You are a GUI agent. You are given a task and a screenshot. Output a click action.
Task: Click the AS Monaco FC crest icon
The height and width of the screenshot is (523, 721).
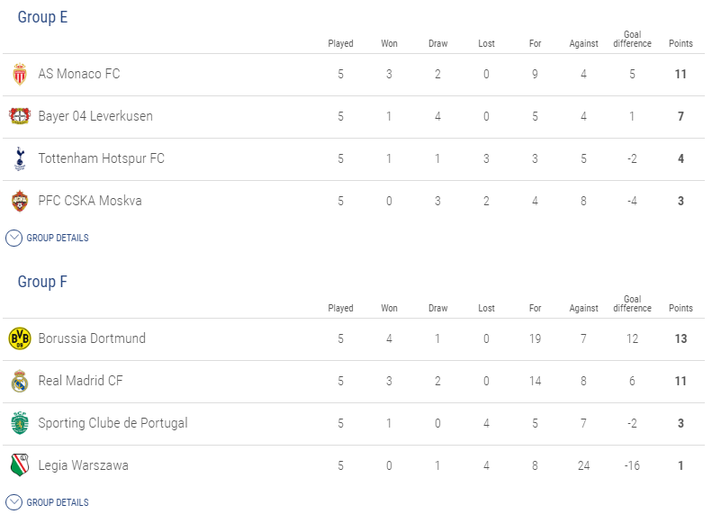point(20,74)
